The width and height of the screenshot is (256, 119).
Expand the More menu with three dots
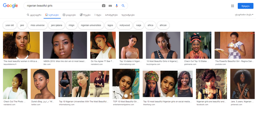click(98, 15)
